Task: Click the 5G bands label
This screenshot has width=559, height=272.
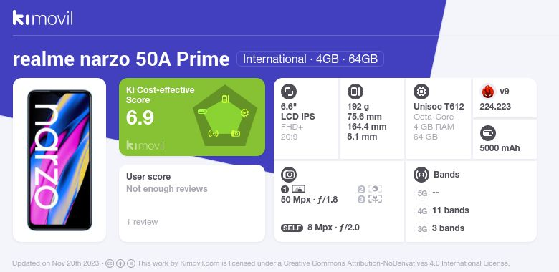Action: tap(422, 193)
